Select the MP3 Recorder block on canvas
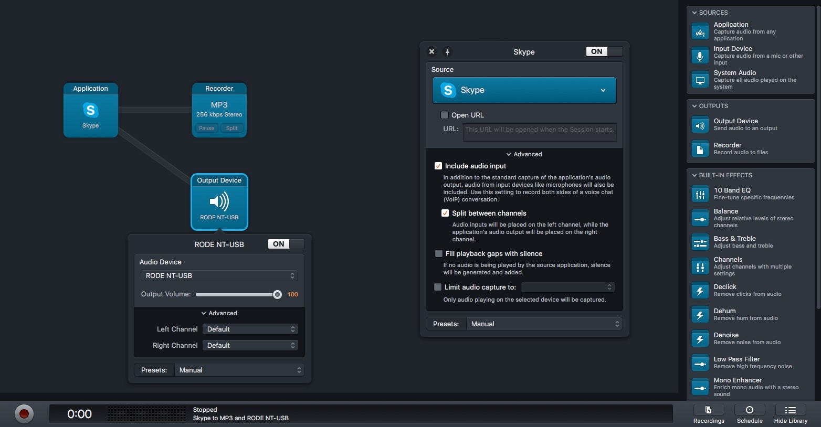Viewport: 821px width, 427px height. point(219,110)
